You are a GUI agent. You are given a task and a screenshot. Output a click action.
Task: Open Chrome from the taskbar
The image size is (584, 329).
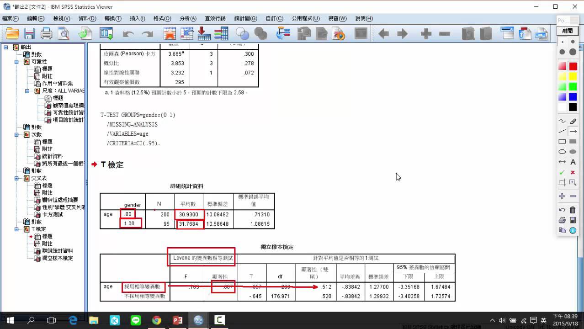[157, 320]
